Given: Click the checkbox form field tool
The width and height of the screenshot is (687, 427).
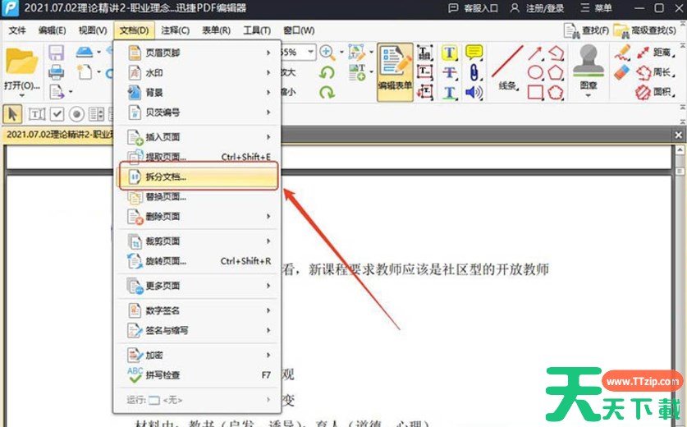Looking at the screenshot, I should tap(57, 114).
